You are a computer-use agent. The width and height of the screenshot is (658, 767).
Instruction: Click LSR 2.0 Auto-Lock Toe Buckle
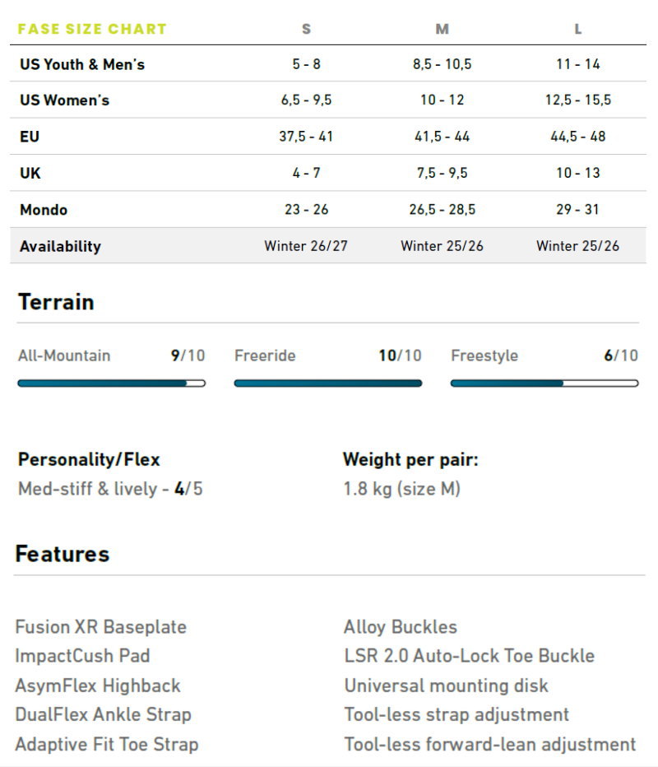(x=470, y=655)
